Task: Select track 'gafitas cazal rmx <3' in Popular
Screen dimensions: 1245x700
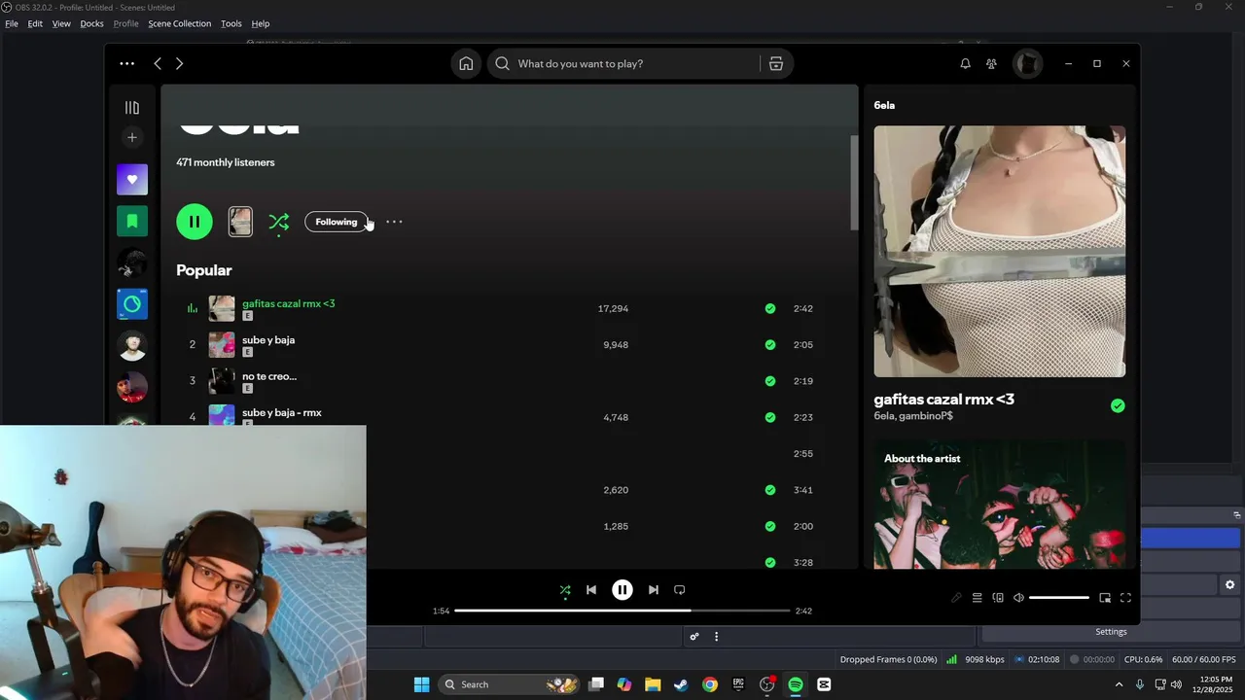Action: (289, 303)
